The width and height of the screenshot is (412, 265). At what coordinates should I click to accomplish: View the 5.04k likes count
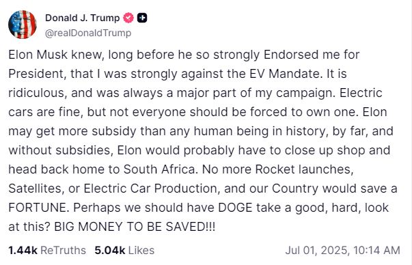[x=110, y=250]
